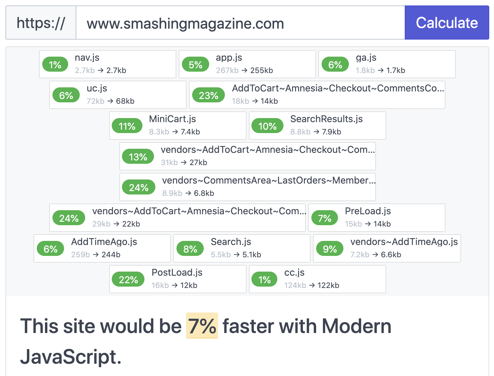Click the https:// protocol prefix label
The image size is (494, 376).
tap(41, 23)
